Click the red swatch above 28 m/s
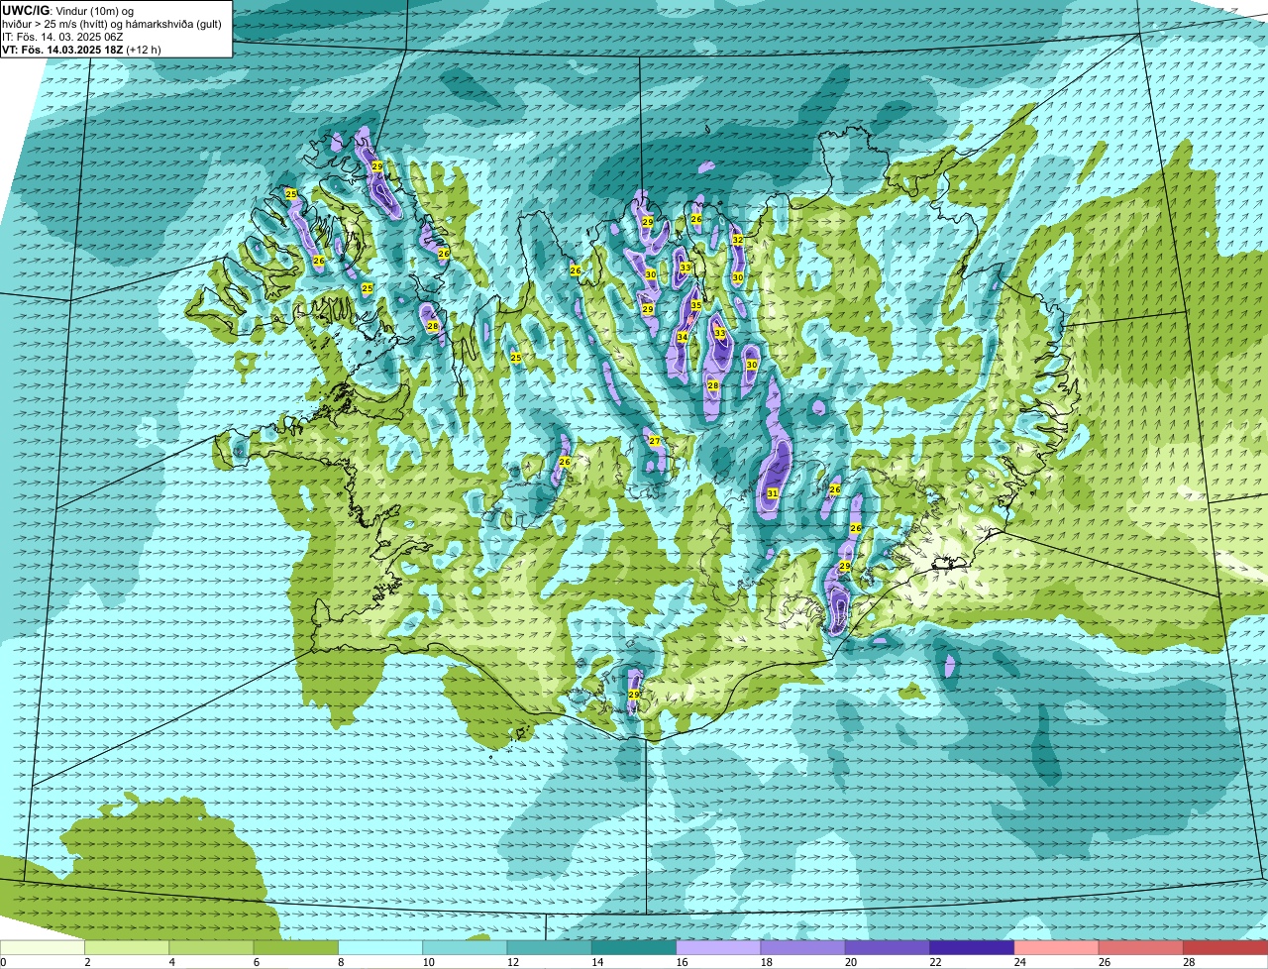This screenshot has width=1268, height=969. coord(1225,948)
